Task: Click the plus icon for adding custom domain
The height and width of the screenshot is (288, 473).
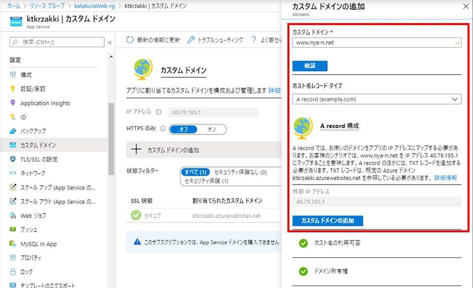Action: pyautogui.click(x=136, y=149)
